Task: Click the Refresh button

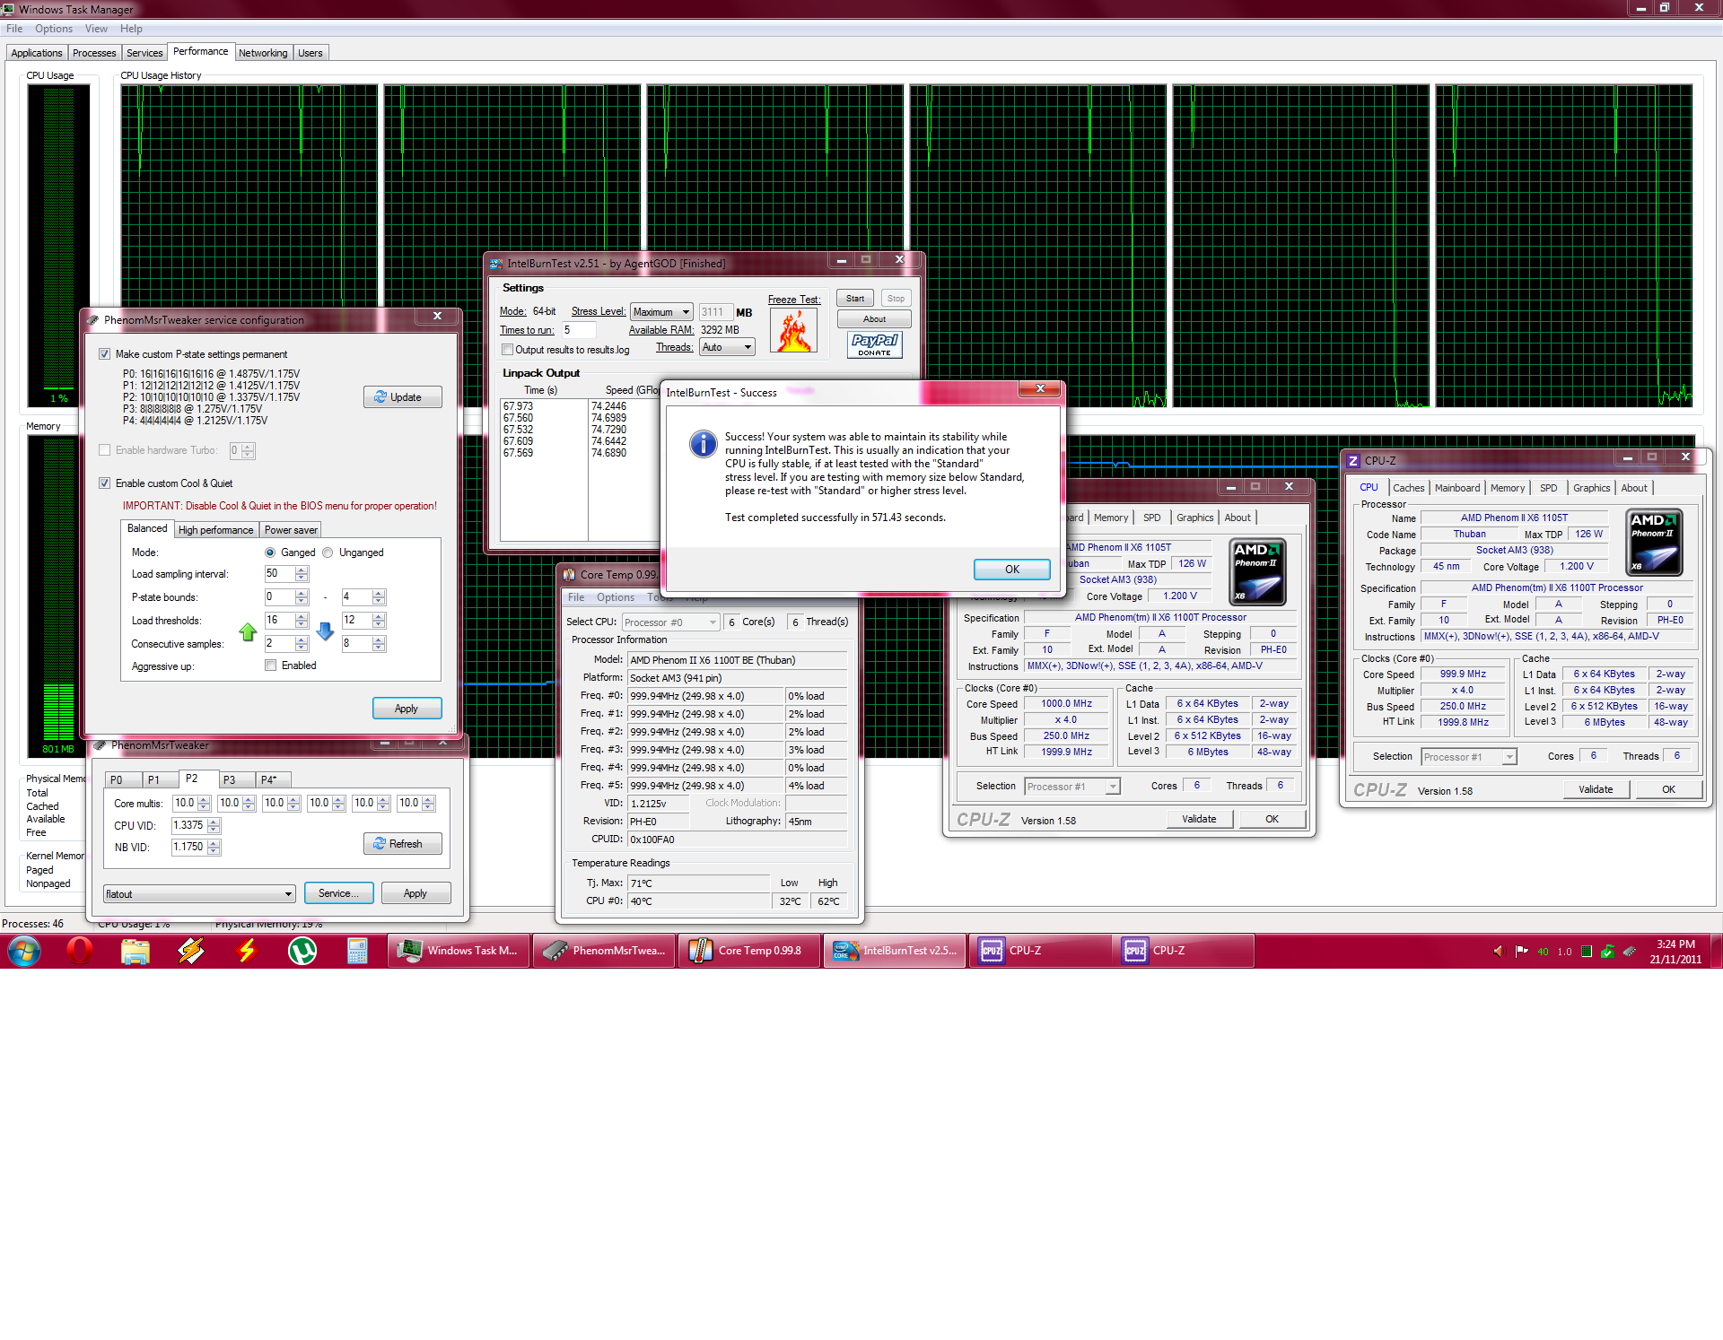Action: coord(403,844)
